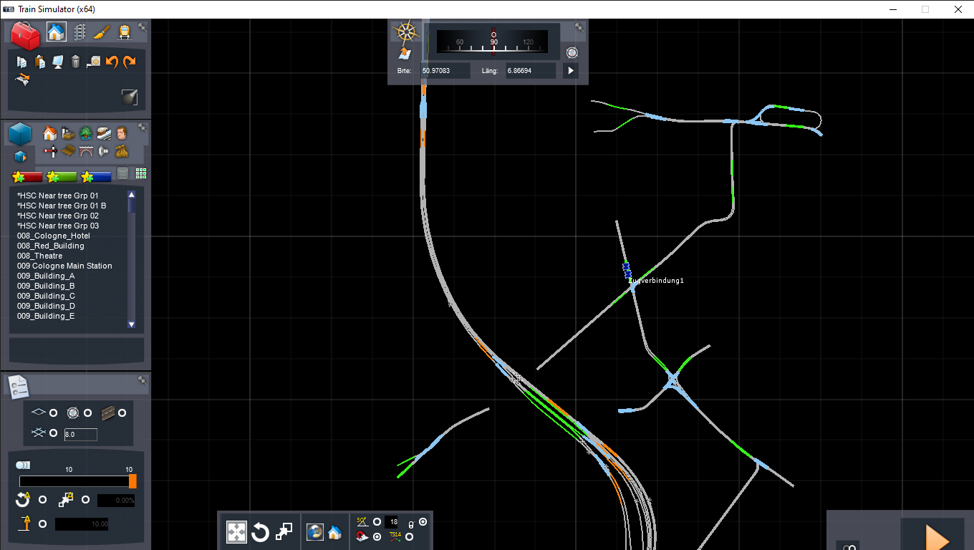
Task: Click the Läng longitude field
Action: (x=531, y=71)
